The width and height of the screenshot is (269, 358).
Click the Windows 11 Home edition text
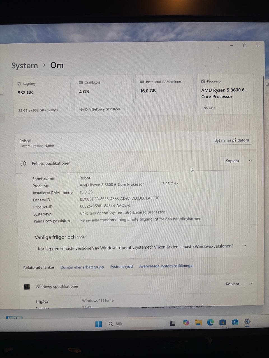click(x=98, y=300)
